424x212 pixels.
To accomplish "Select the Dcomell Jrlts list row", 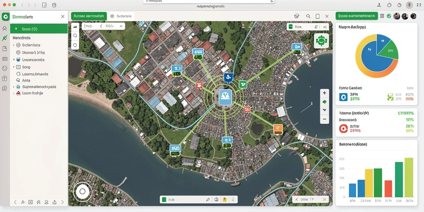I will pos(39,53).
